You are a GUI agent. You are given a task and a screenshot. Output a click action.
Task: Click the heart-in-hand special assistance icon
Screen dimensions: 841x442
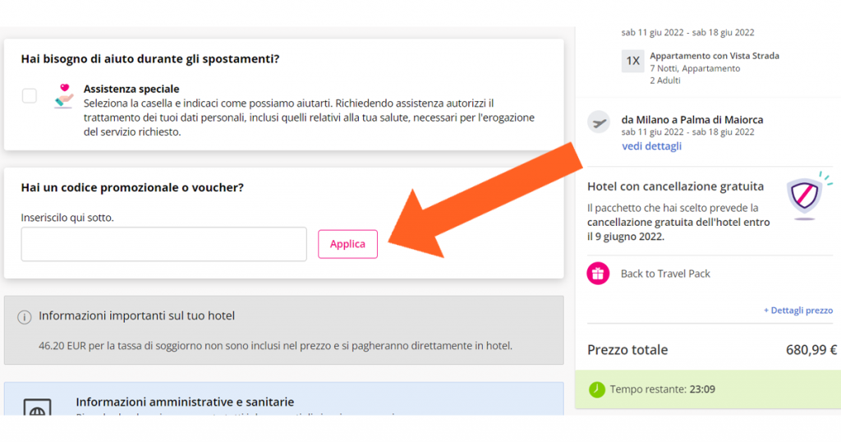tap(63, 95)
